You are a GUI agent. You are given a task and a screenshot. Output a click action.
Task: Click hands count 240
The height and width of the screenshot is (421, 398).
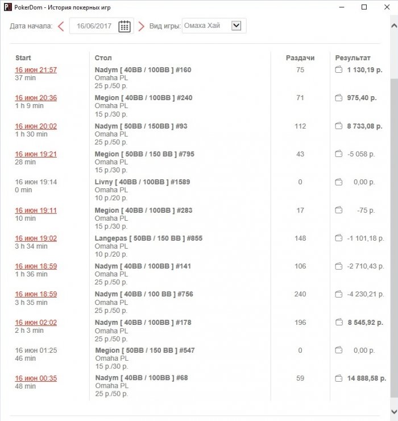point(300,294)
